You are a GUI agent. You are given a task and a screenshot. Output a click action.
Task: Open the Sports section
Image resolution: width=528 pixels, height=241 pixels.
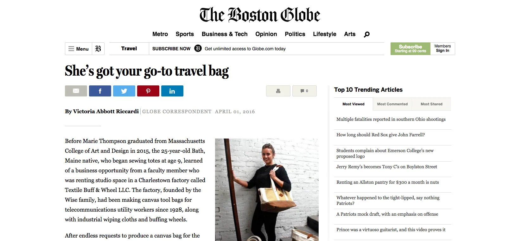tap(185, 34)
